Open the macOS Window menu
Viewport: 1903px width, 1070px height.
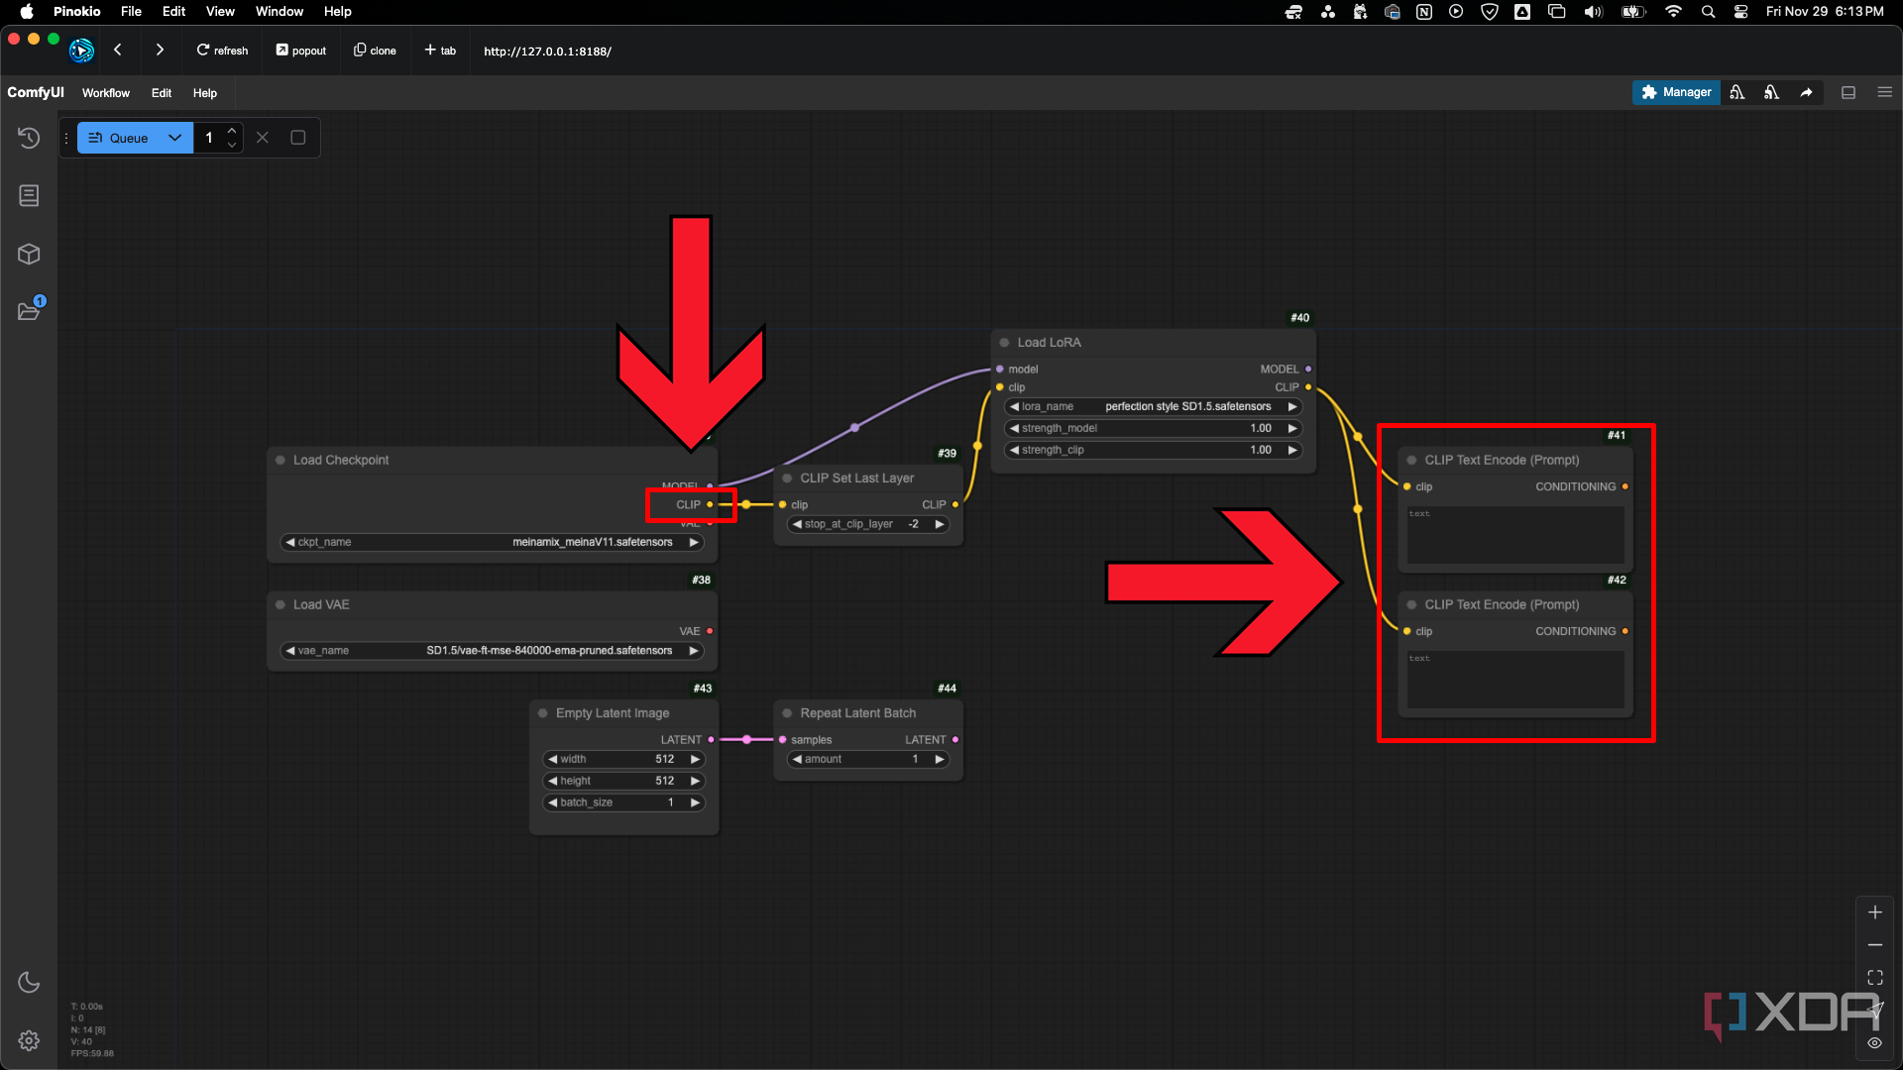[x=280, y=12]
